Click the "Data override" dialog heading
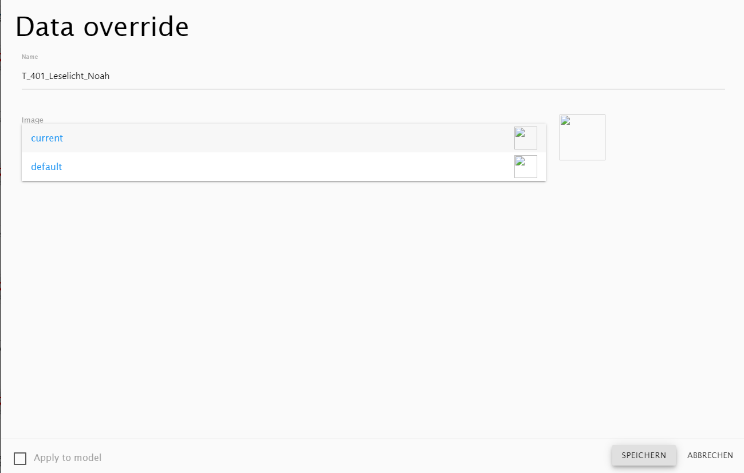The width and height of the screenshot is (744, 473). pyautogui.click(x=102, y=27)
